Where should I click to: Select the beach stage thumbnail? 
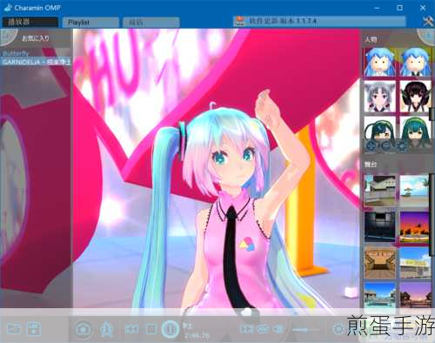click(415, 191)
